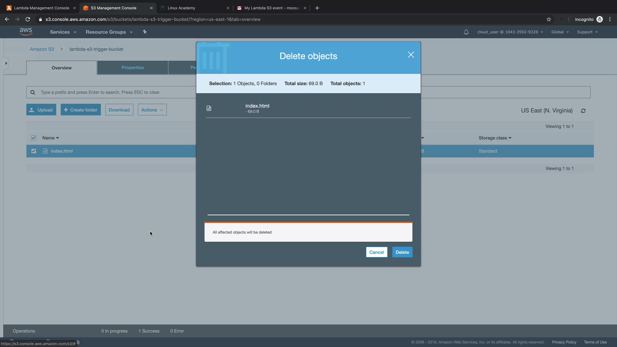
Task: Click the search magnifier icon in prefix bar
Action: (33, 93)
